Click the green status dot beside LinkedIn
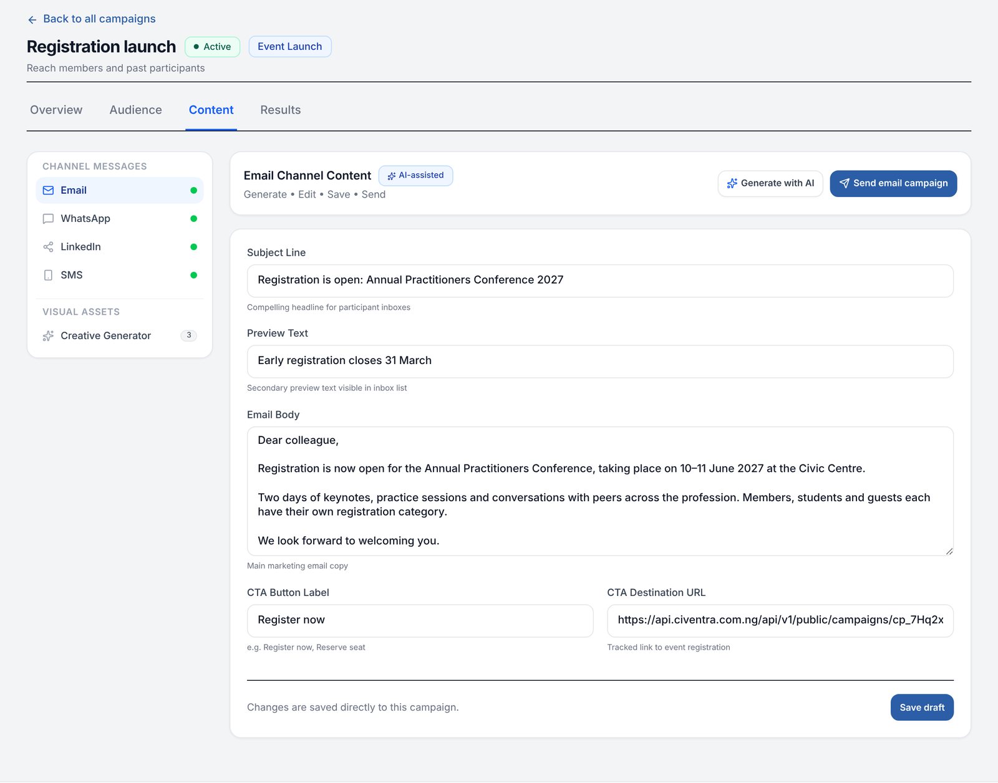 point(194,247)
